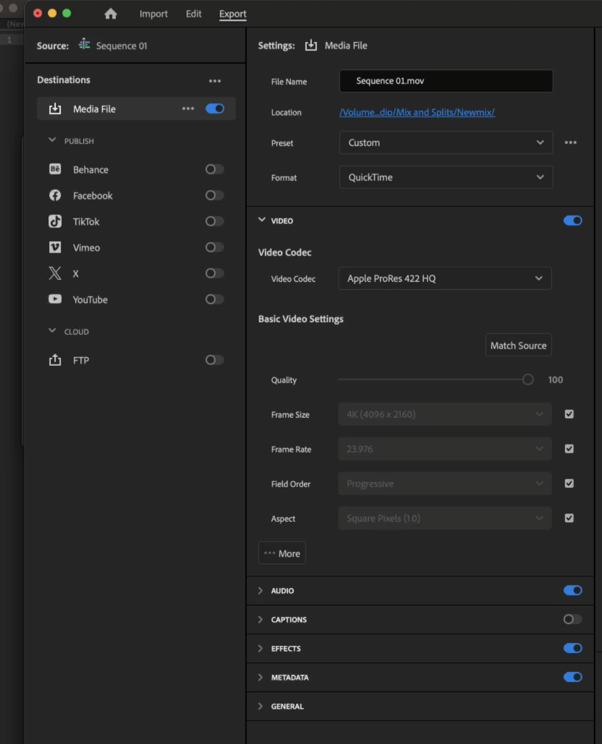Collapse the PUBLISH section

(x=53, y=140)
